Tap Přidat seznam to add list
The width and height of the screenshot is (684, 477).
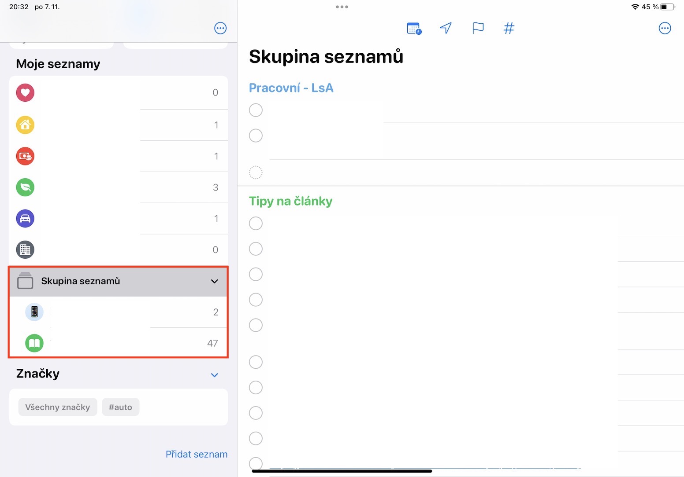(197, 454)
